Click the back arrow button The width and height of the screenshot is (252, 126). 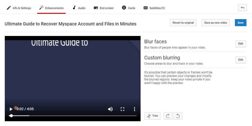(242, 8)
